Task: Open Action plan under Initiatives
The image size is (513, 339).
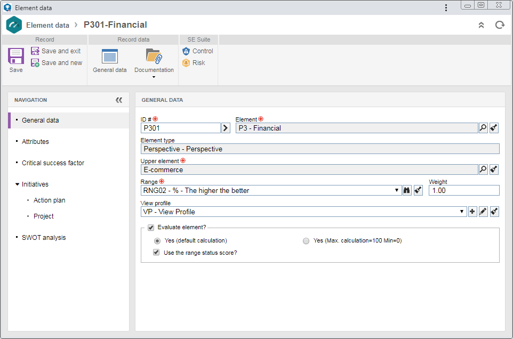Action: [x=50, y=200]
